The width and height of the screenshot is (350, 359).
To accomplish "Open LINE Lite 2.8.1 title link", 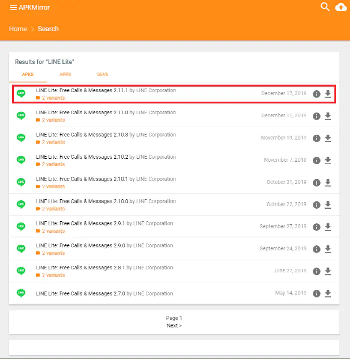I will pyautogui.click(x=80, y=268).
